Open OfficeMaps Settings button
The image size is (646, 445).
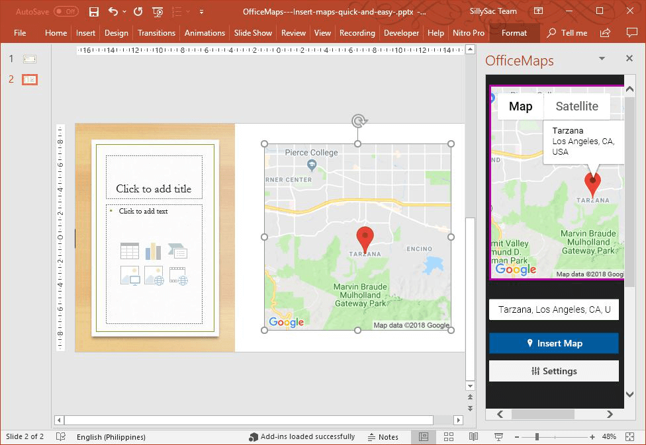tap(553, 371)
